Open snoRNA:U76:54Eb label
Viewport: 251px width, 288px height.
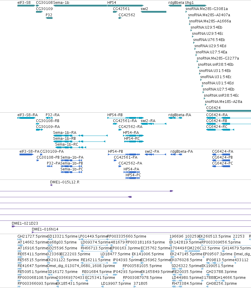[x=209, y=40]
